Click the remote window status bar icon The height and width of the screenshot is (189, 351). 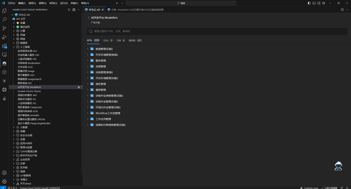3,188
